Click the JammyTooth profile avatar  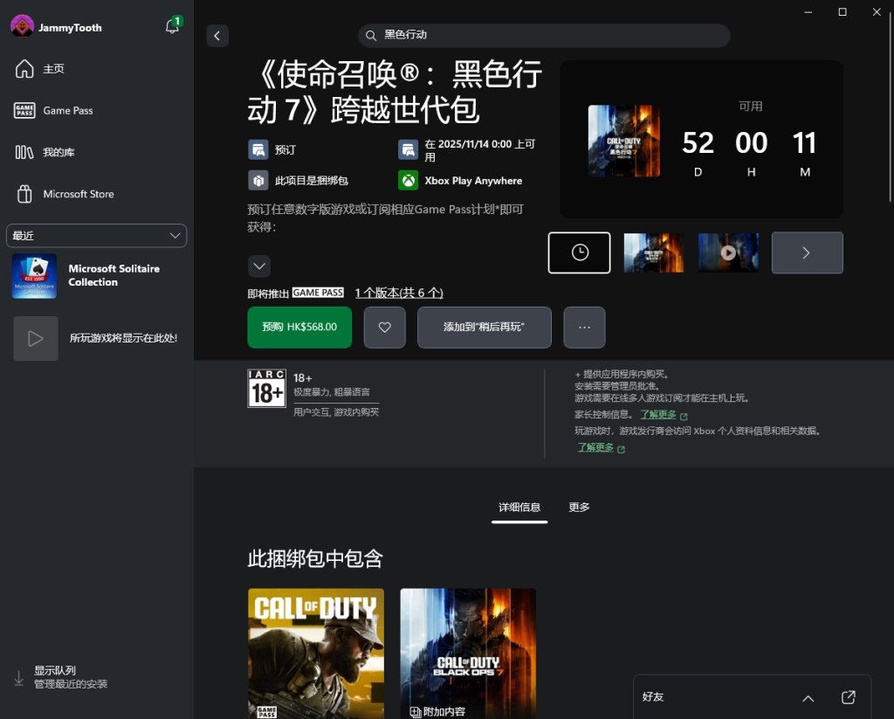[22, 27]
